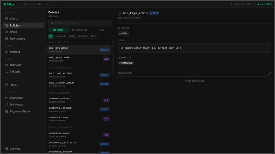Screen dimensions: 275x154
Task: Click the localhost:5432 connection text
Action: tap(241, 4)
